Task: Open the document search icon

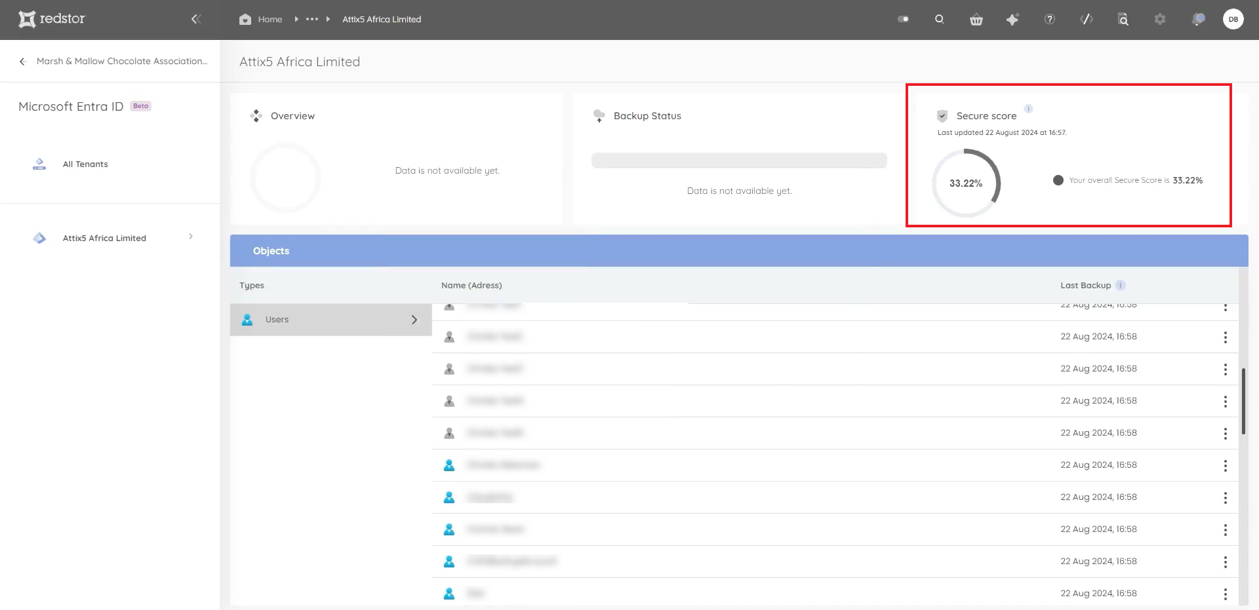Action: [1123, 19]
